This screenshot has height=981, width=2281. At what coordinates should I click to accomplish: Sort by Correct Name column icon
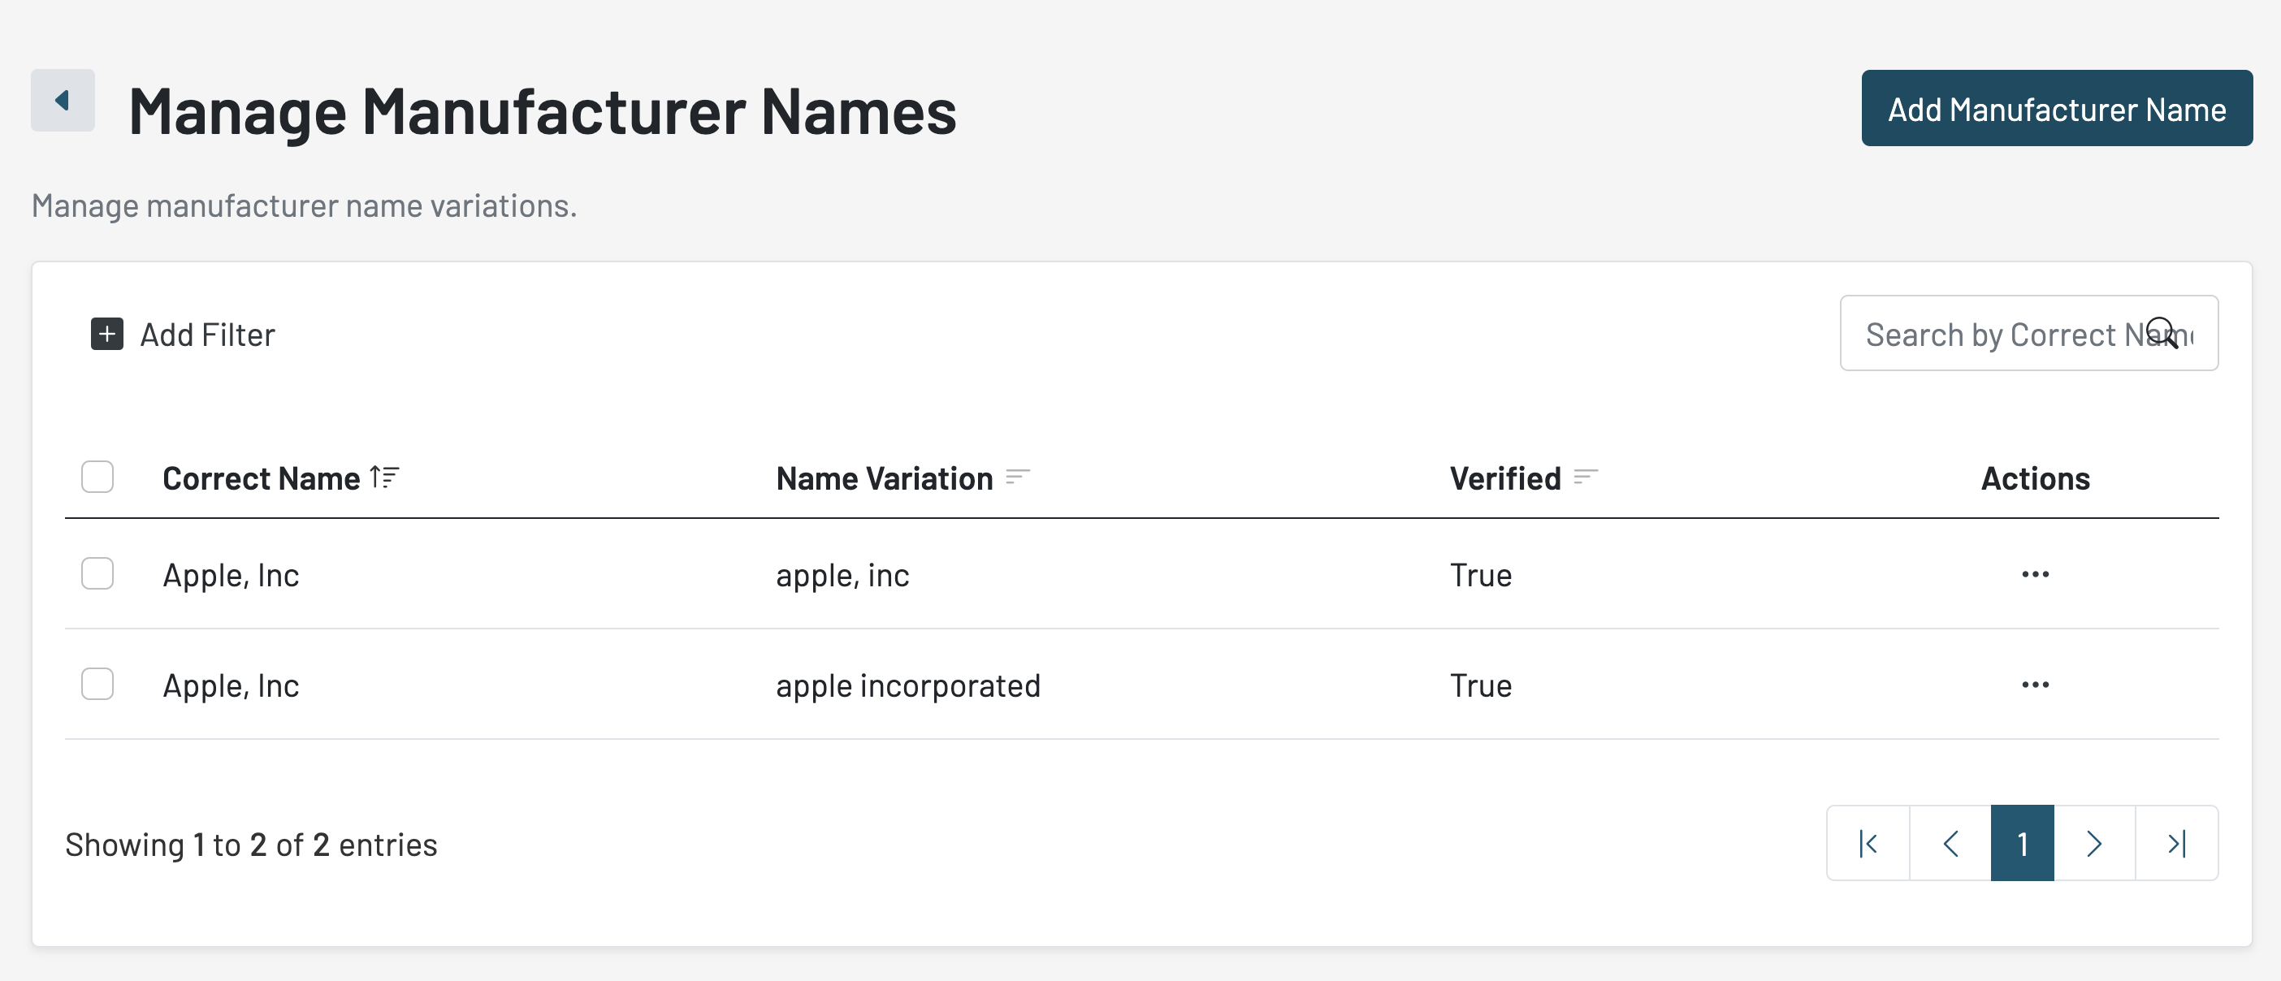(x=384, y=478)
